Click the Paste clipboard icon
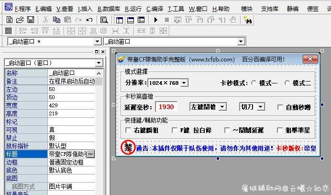The width and height of the screenshot is (331, 195). pyautogui.click(x=67, y=20)
